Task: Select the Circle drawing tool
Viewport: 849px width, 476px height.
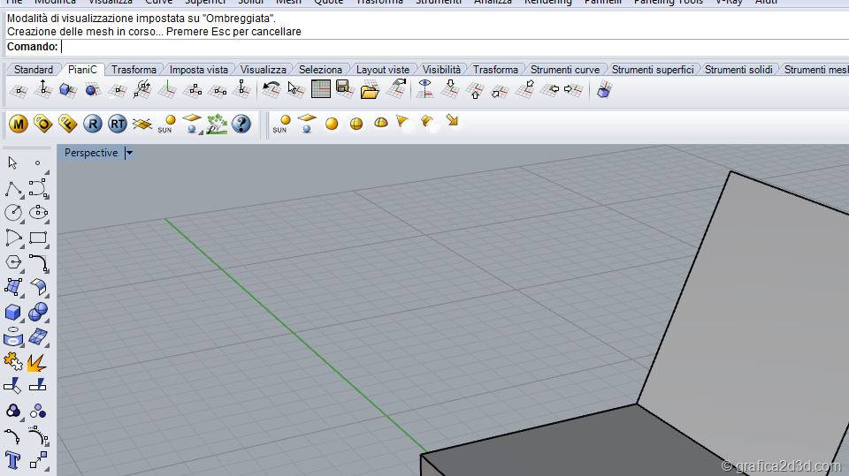Action: pos(13,212)
